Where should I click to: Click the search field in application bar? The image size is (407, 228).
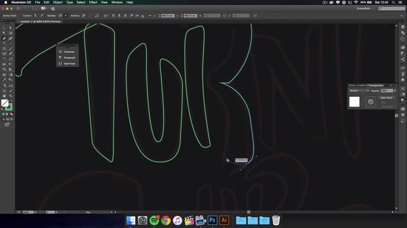392,8
